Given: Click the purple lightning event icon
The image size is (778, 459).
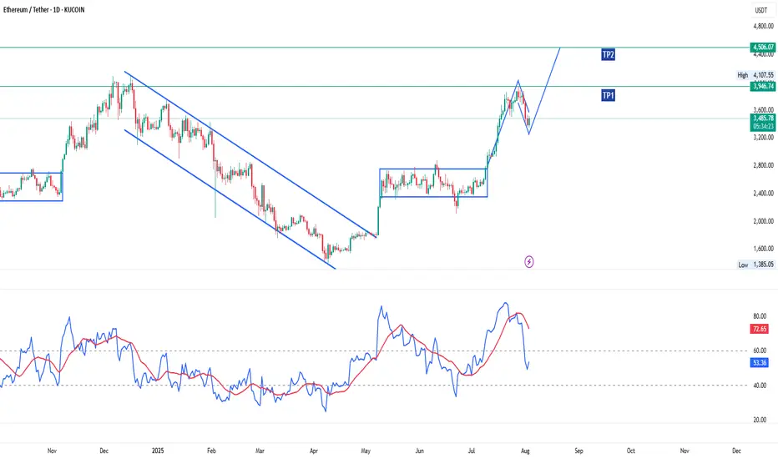Looking at the screenshot, I should click(529, 261).
